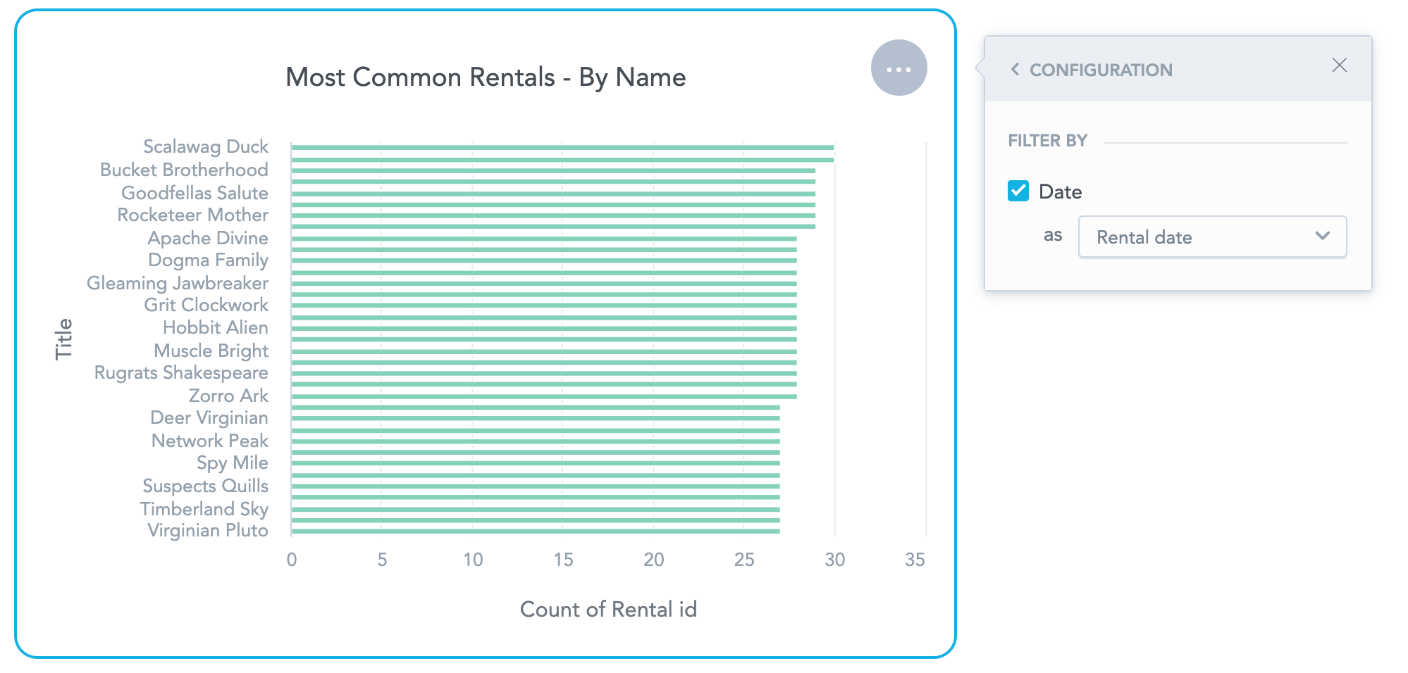The height and width of the screenshot is (673, 1408).
Task: Click the Apache Divine axis label
Action: [207, 238]
